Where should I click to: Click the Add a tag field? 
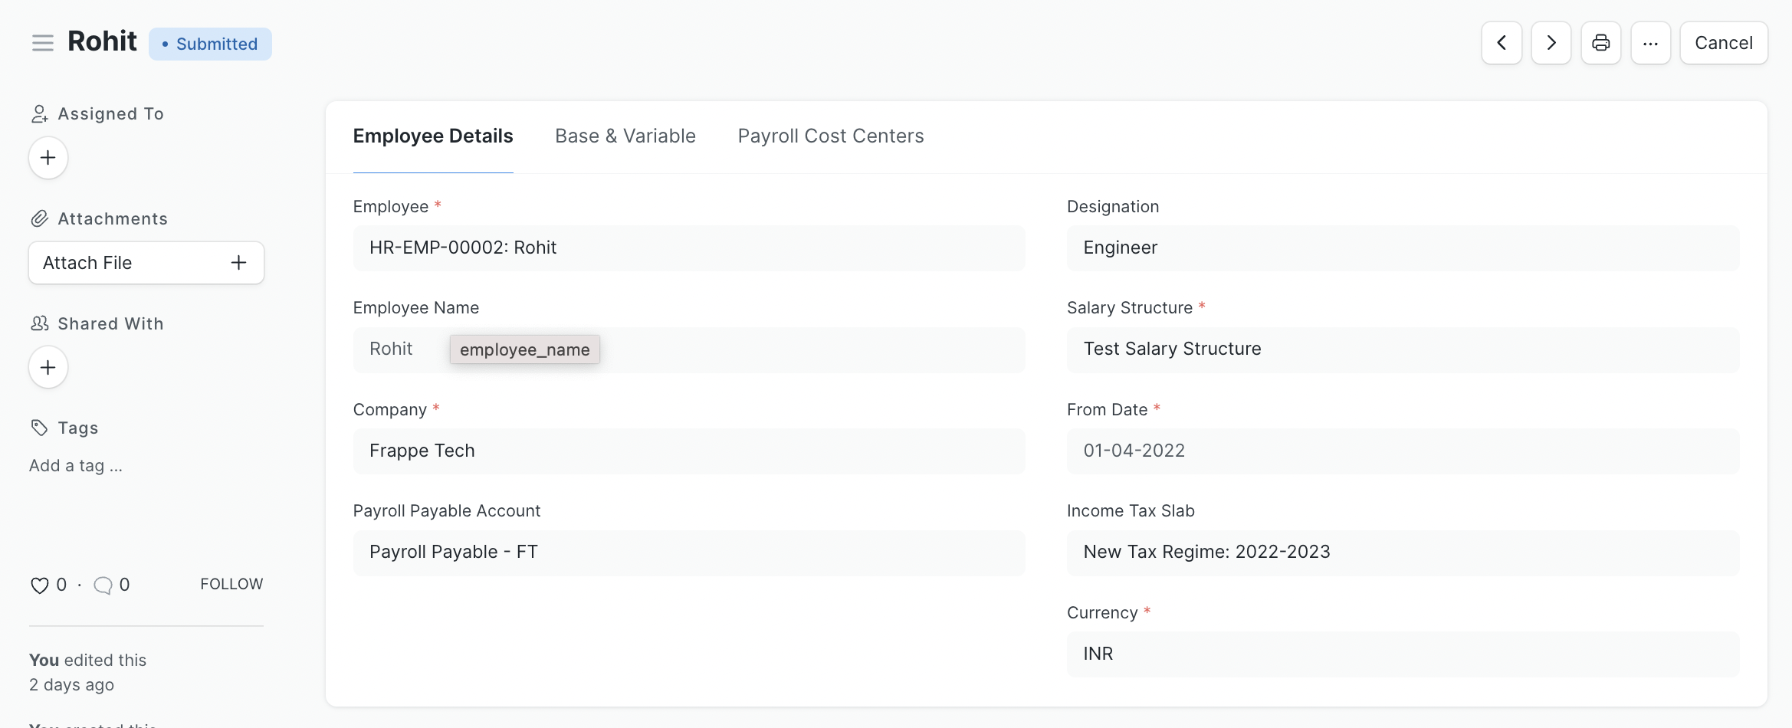click(75, 465)
